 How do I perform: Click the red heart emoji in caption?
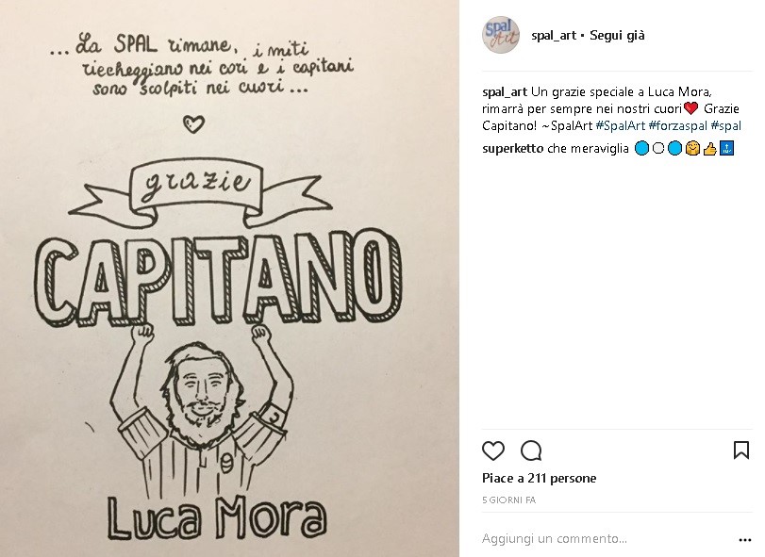tap(690, 108)
